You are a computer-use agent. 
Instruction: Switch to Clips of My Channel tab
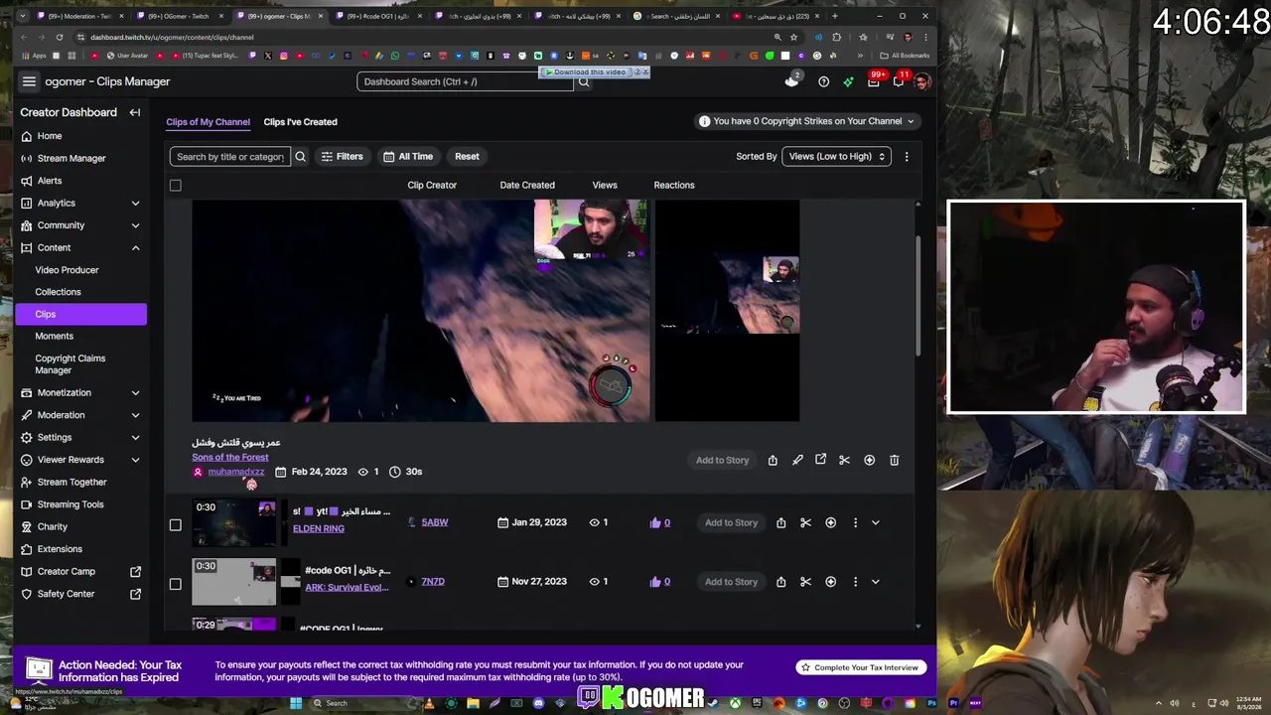[208, 122]
